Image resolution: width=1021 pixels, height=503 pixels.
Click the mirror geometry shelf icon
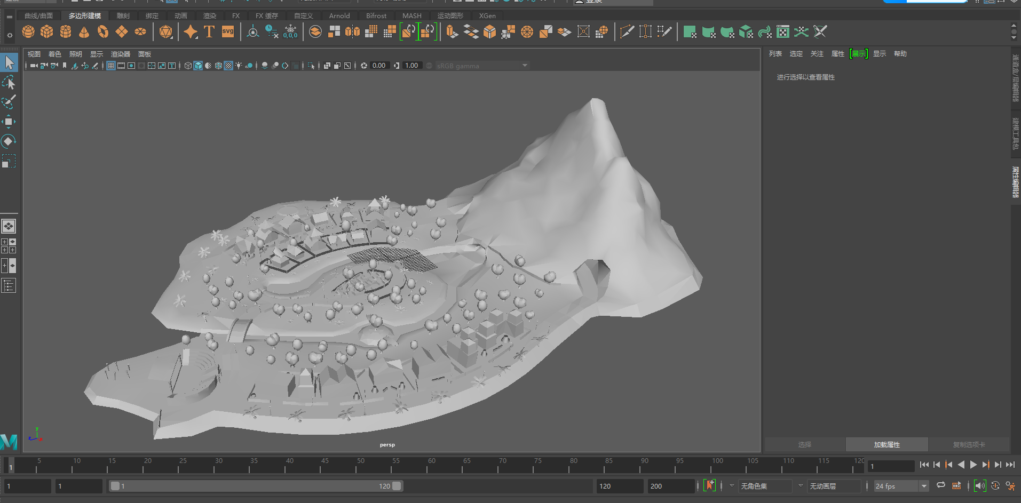coord(352,32)
